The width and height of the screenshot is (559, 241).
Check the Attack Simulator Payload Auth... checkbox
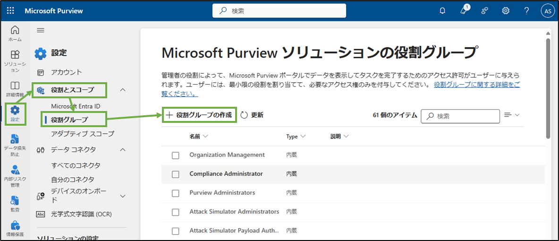point(176,231)
